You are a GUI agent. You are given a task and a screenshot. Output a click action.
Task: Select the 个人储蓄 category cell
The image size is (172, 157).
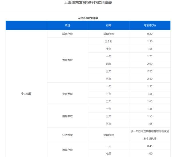point(26,94)
